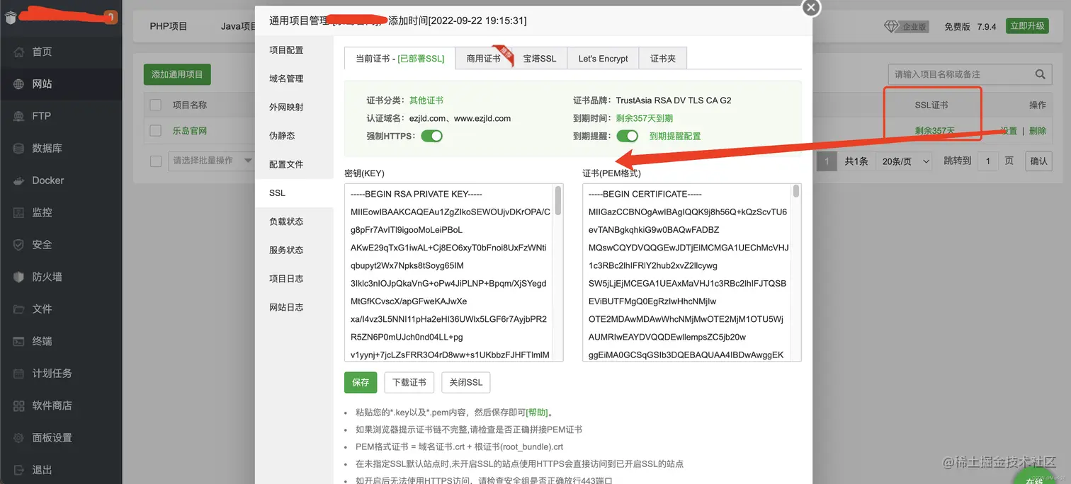
Task: Switch to the 商用证书 tab
Action: [x=484, y=59]
